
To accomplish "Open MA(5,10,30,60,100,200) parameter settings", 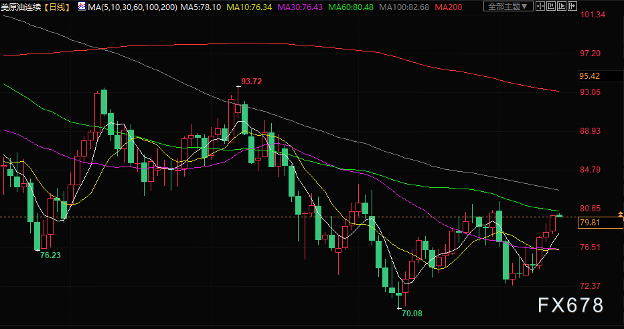I will [x=131, y=7].
